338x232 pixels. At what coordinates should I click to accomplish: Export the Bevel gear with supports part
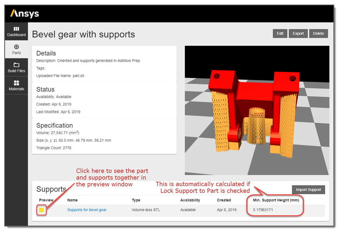tap(298, 33)
